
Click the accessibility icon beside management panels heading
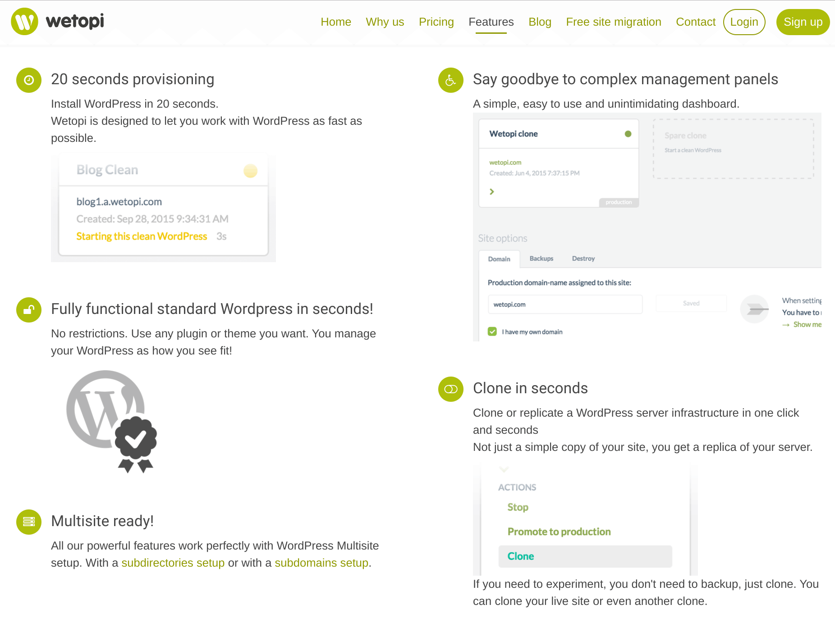click(x=451, y=80)
